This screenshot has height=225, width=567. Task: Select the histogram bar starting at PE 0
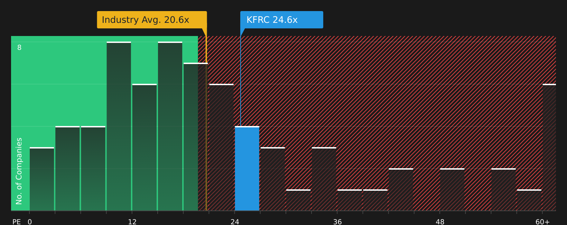(42, 179)
